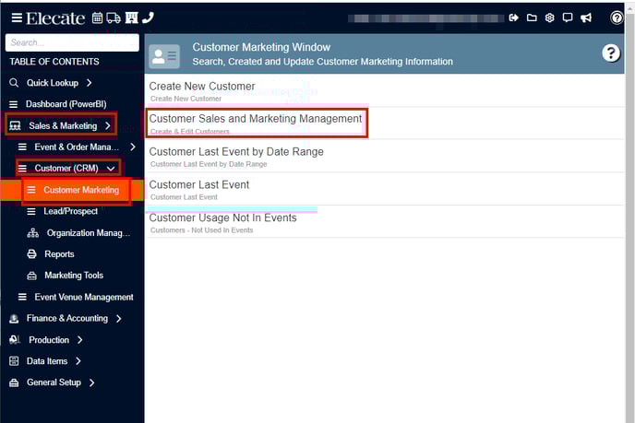This screenshot has height=423, width=635.
Task: Select the delivery truck icon
Action: tap(114, 18)
